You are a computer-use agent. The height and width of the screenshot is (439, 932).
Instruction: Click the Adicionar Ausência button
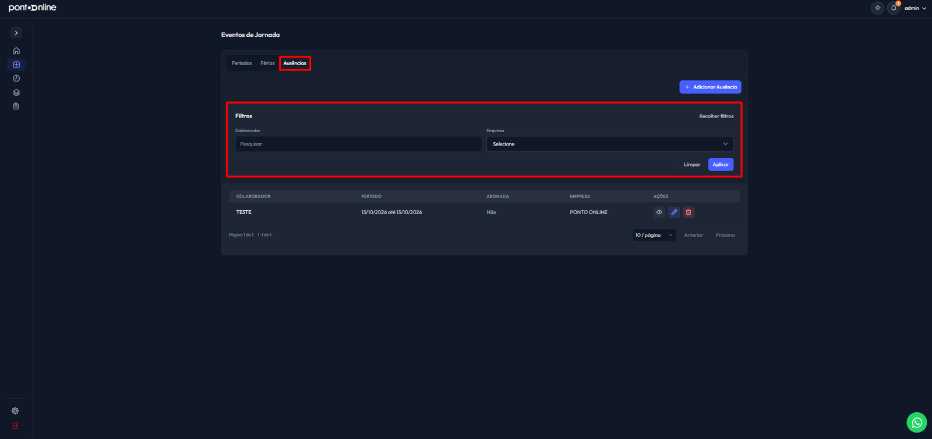(710, 87)
